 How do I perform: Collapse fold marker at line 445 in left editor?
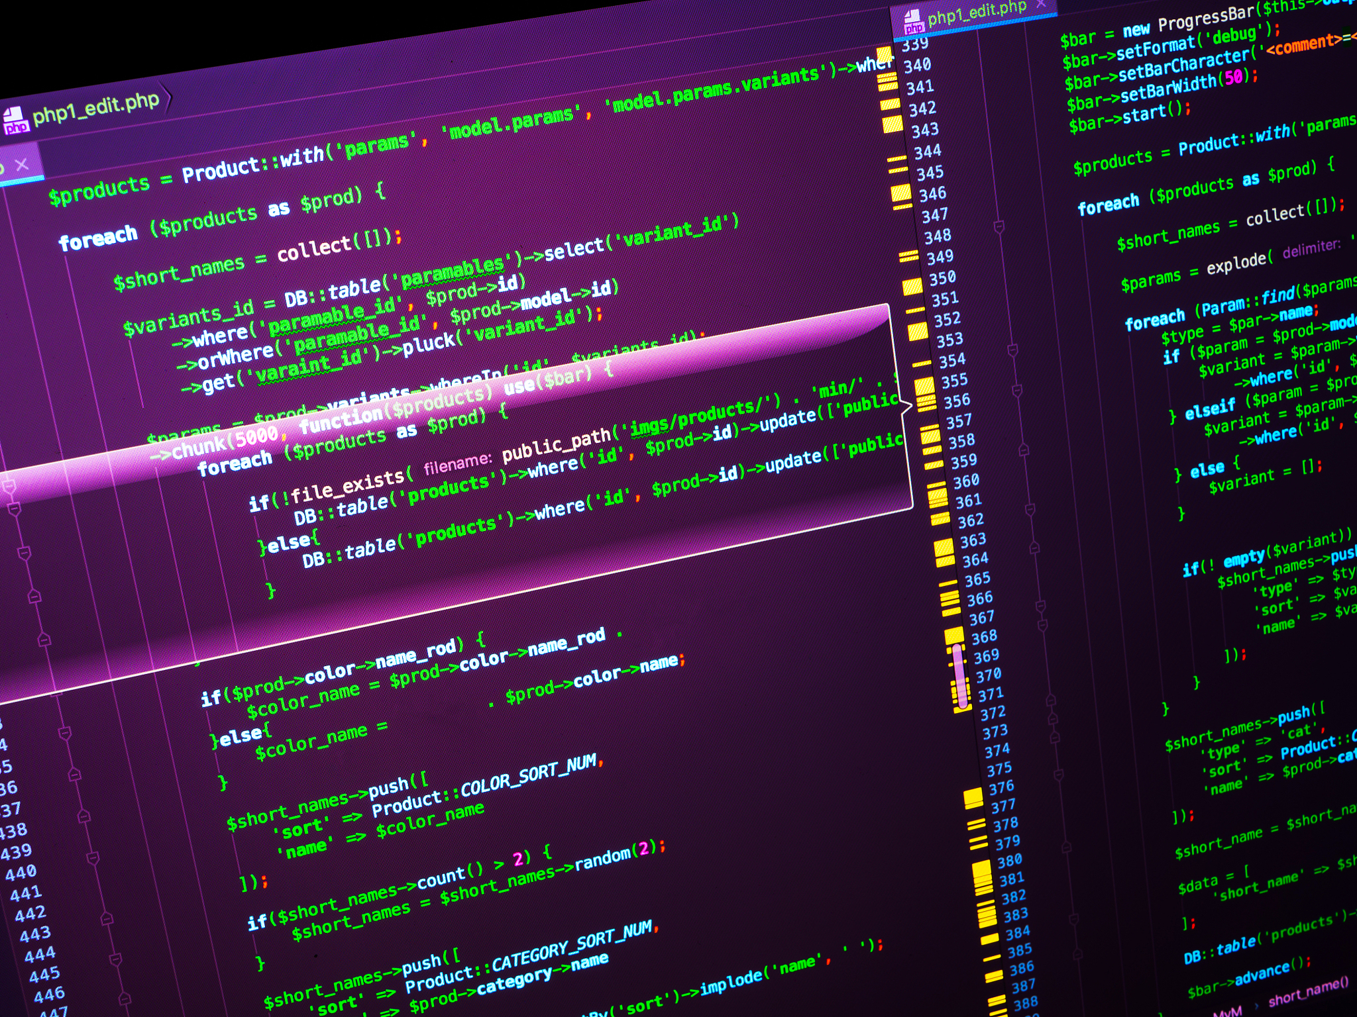tap(115, 959)
